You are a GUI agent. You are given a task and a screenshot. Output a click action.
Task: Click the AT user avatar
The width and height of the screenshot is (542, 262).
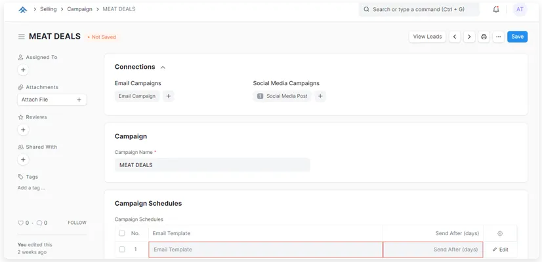click(520, 9)
